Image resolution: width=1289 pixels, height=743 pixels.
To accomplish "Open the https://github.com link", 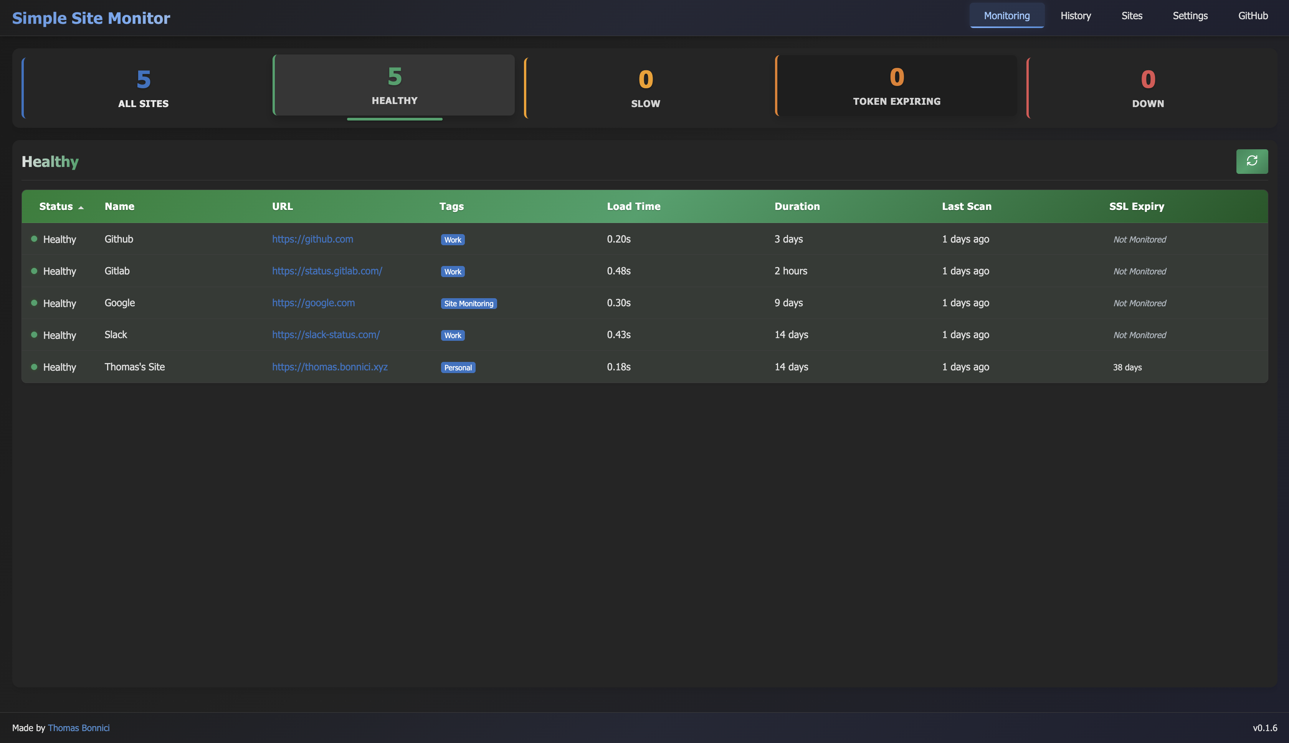I will (x=312, y=239).
